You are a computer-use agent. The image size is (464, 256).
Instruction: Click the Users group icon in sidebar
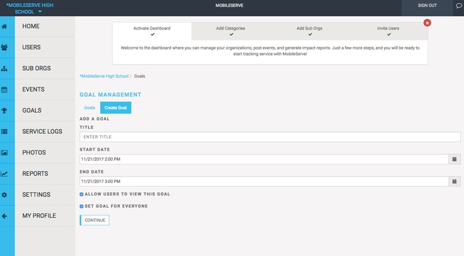coord(4,48)
